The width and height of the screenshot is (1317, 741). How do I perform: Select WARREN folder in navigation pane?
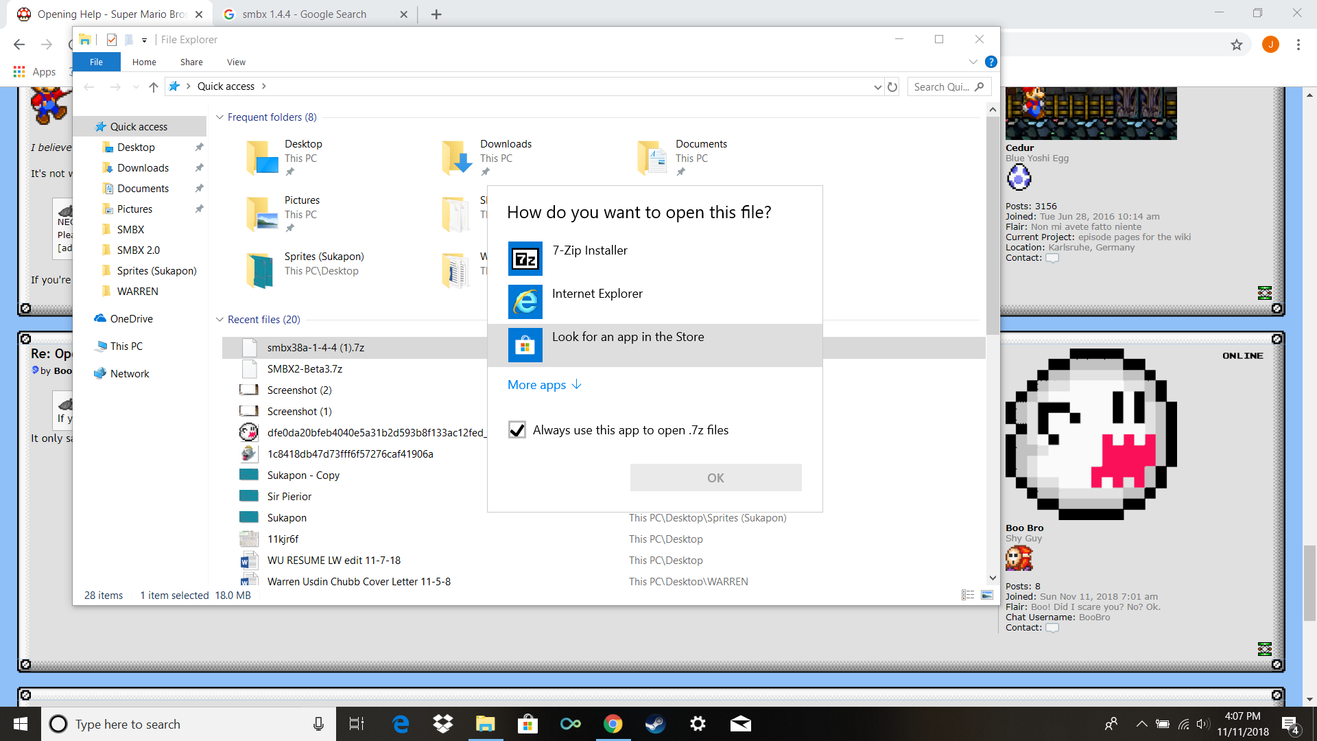click(x=137, y=292)
